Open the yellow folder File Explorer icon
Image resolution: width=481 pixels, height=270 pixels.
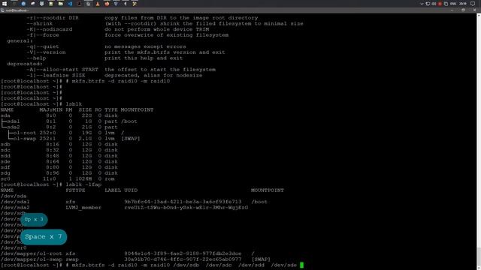tap(61, 4)
